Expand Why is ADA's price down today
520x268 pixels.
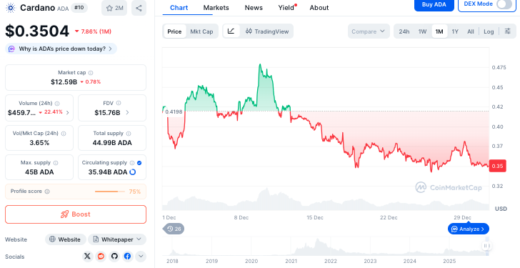click(61, 49)
